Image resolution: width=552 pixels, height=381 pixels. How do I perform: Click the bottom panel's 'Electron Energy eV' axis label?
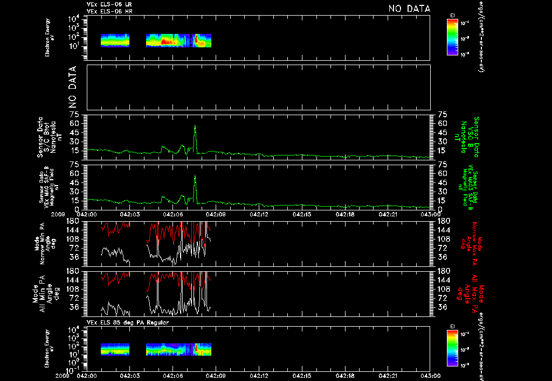pyautogui.click(x=50, y=349)
